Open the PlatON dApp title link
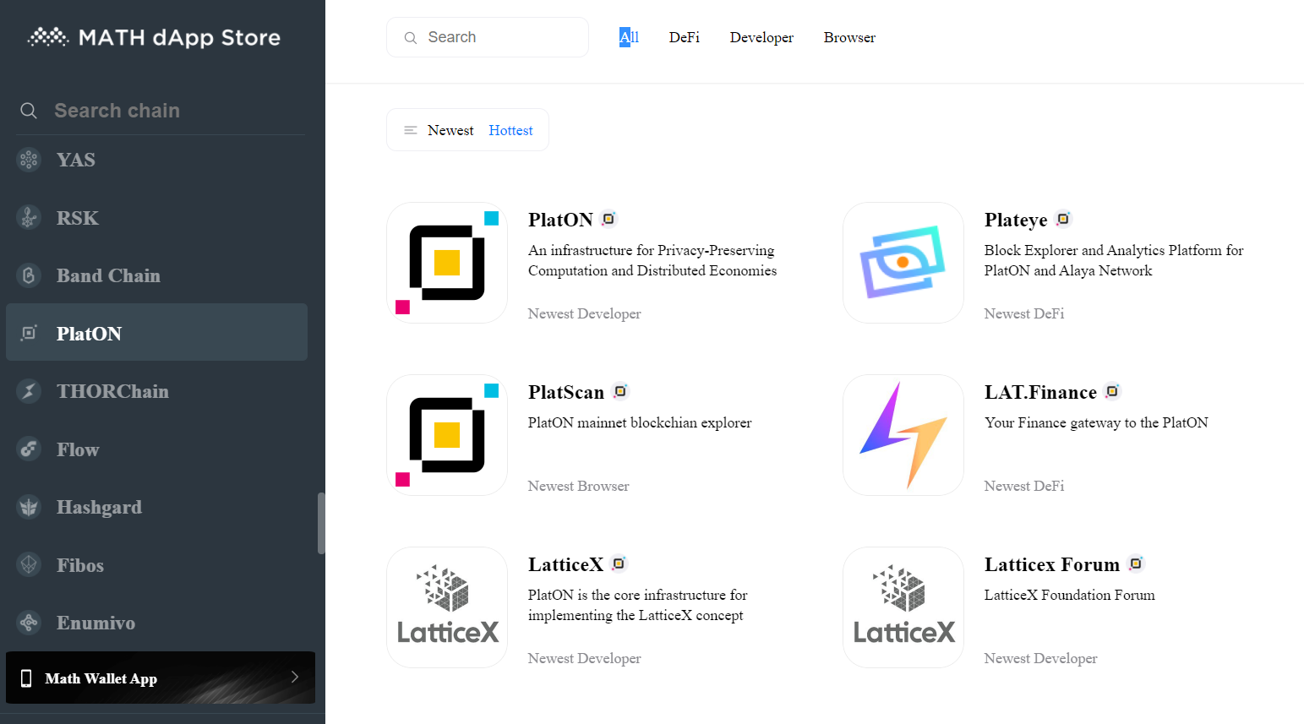The height and width of the screenshot is (724, 1304). tap(560, 220)
